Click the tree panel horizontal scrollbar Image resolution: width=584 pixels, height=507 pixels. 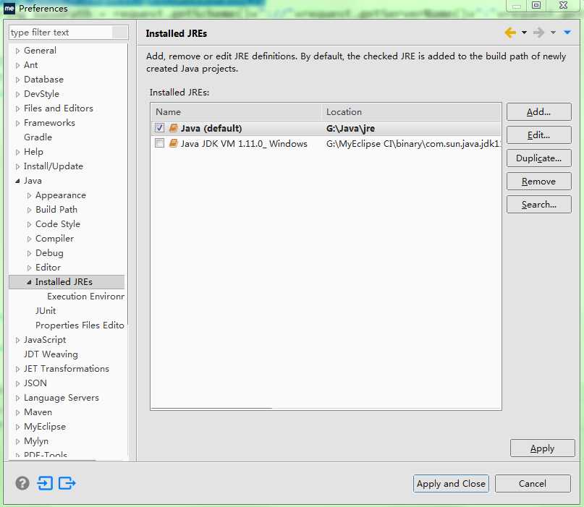[52, 461]
